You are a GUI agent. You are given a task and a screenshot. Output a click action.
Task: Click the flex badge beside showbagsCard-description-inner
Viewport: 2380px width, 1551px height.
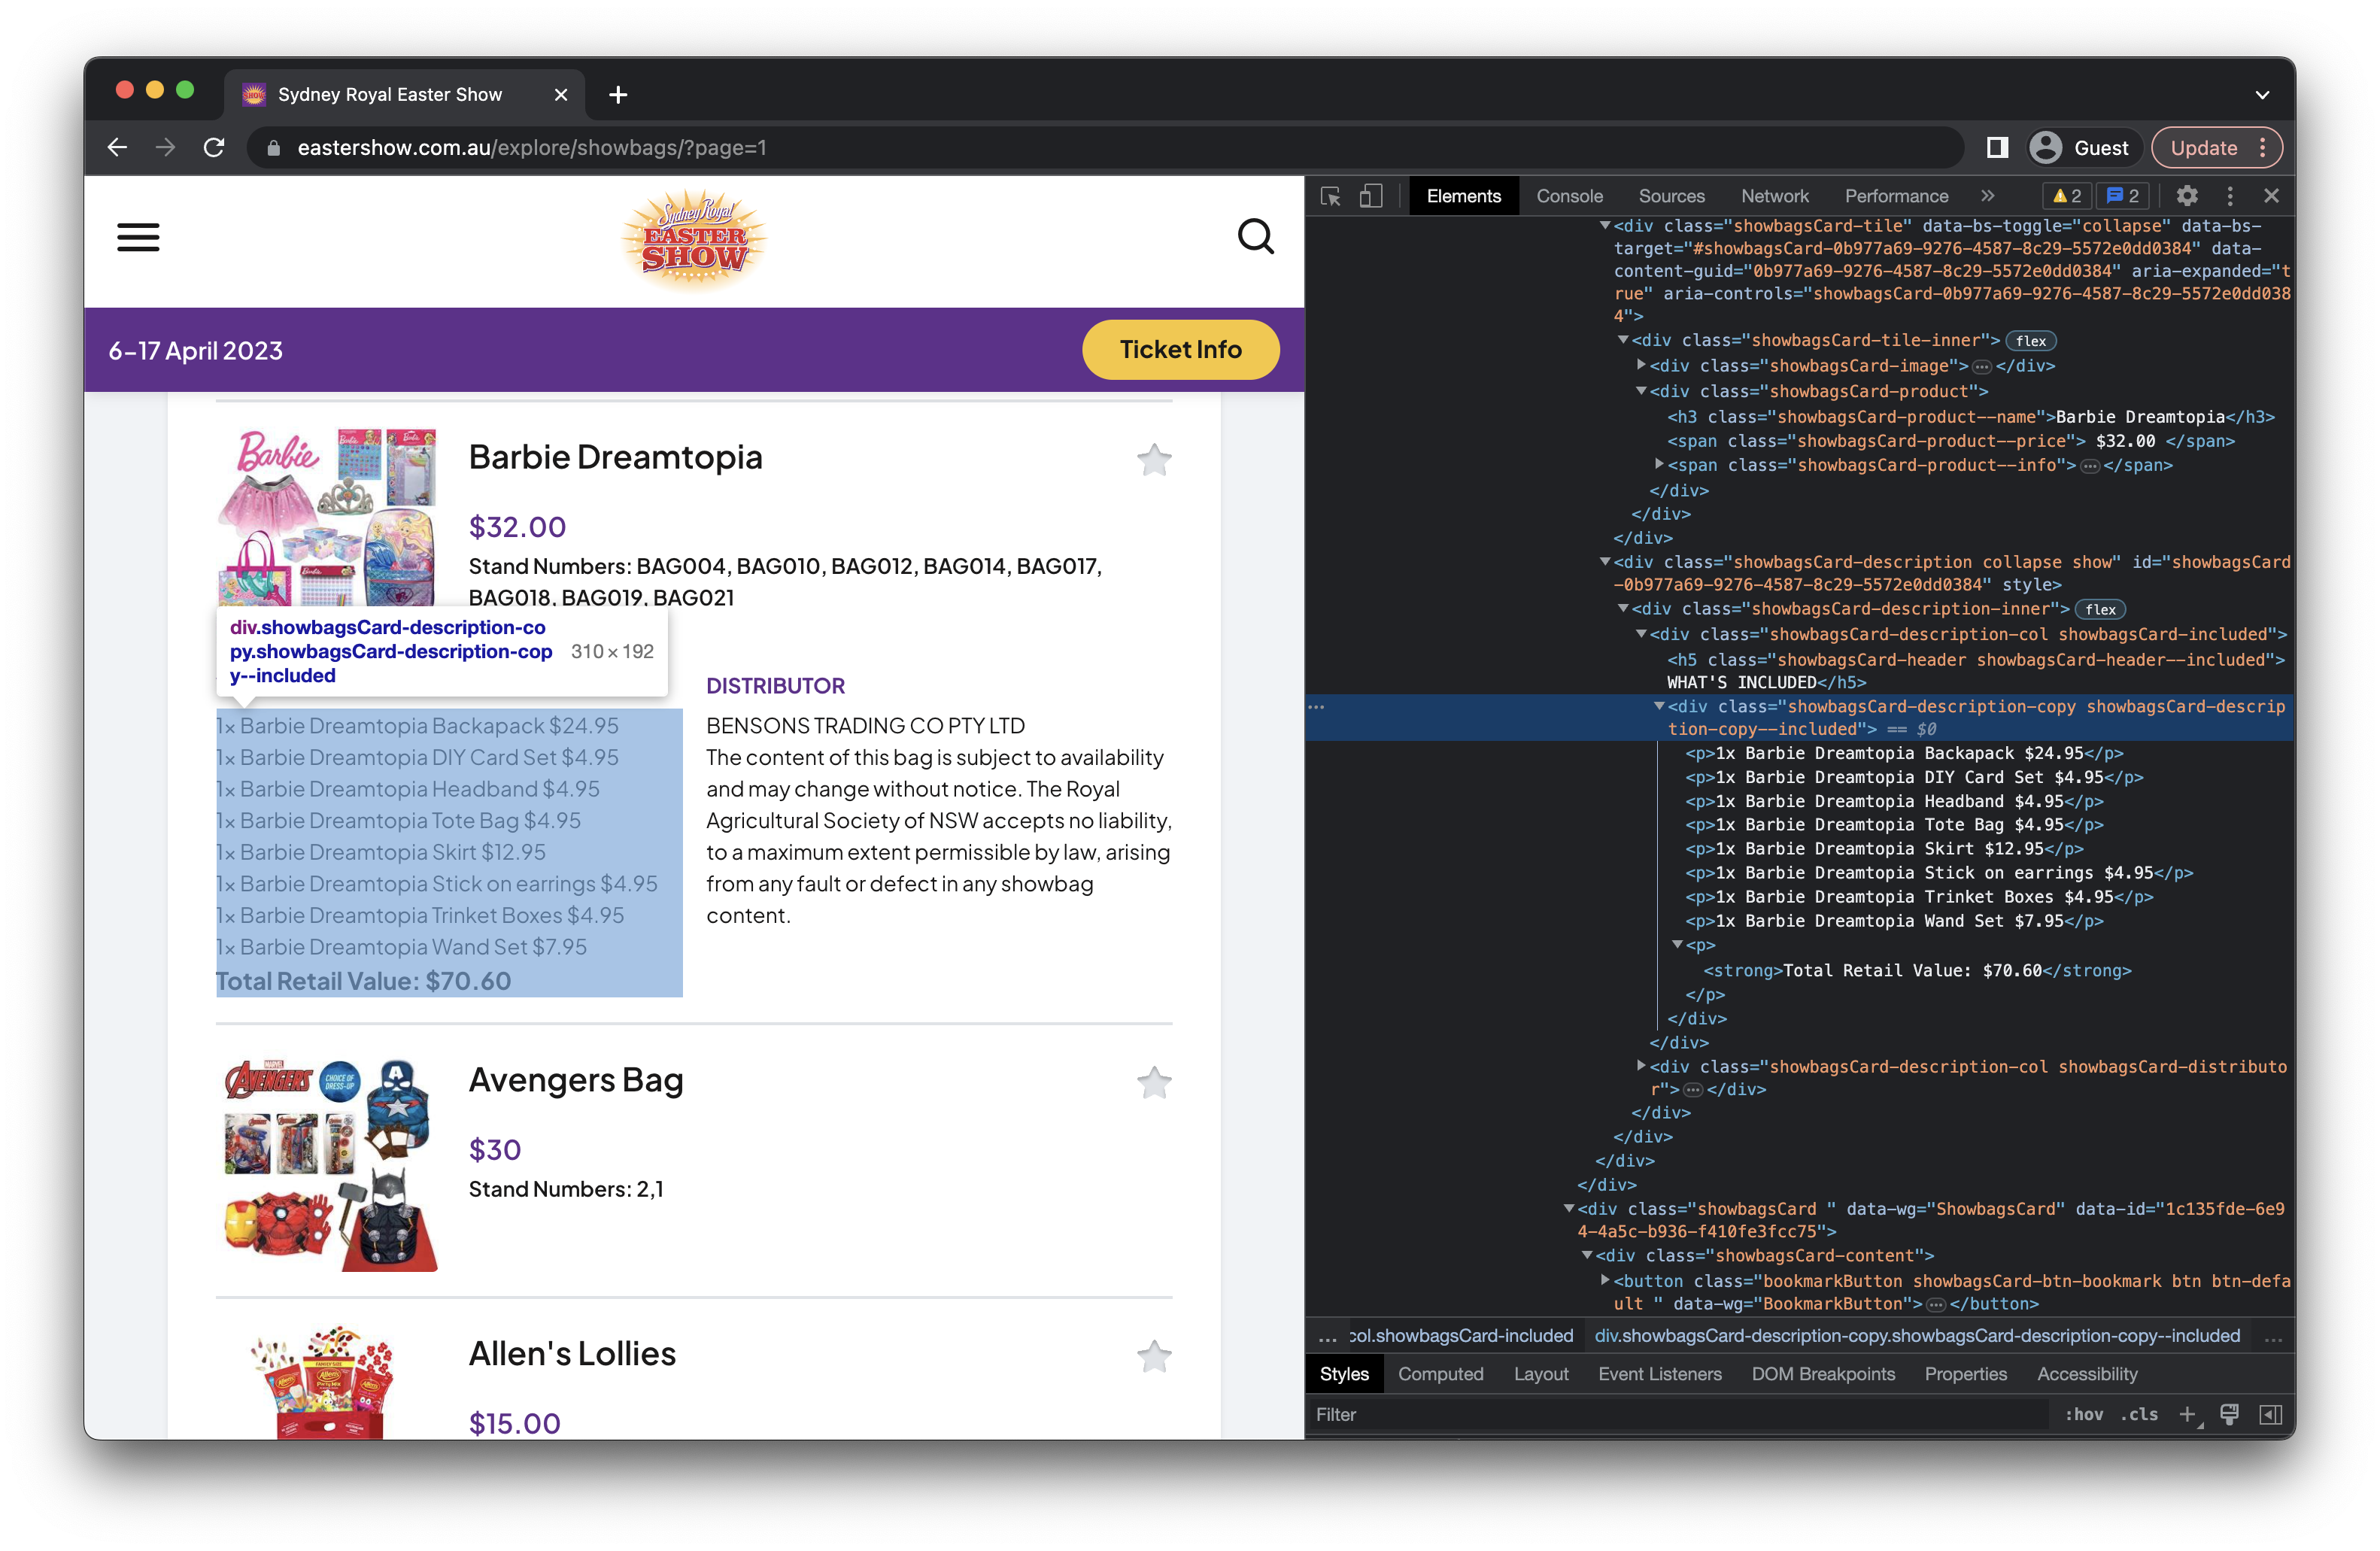[x=2099, y=609]
